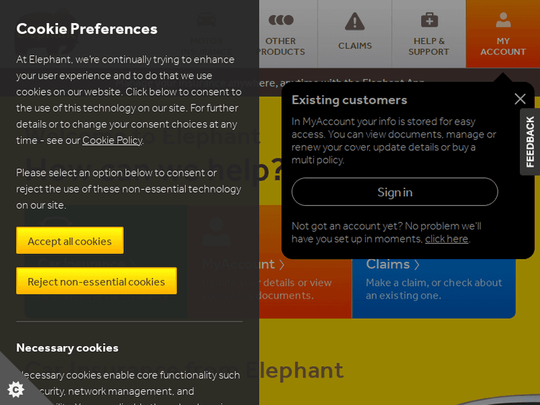Open the blue Claims tile
This screenshot has width=540, height=405.
coord(433,281)
